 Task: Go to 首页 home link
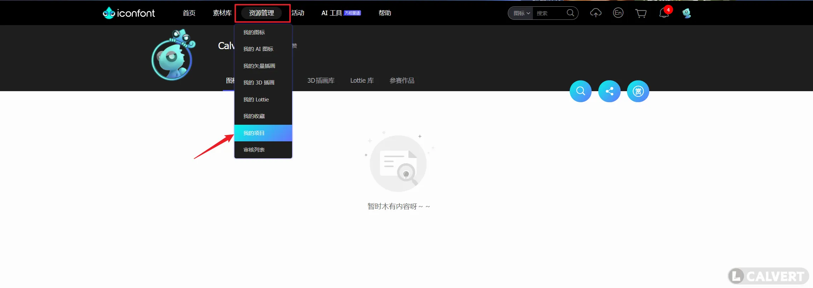189,13
